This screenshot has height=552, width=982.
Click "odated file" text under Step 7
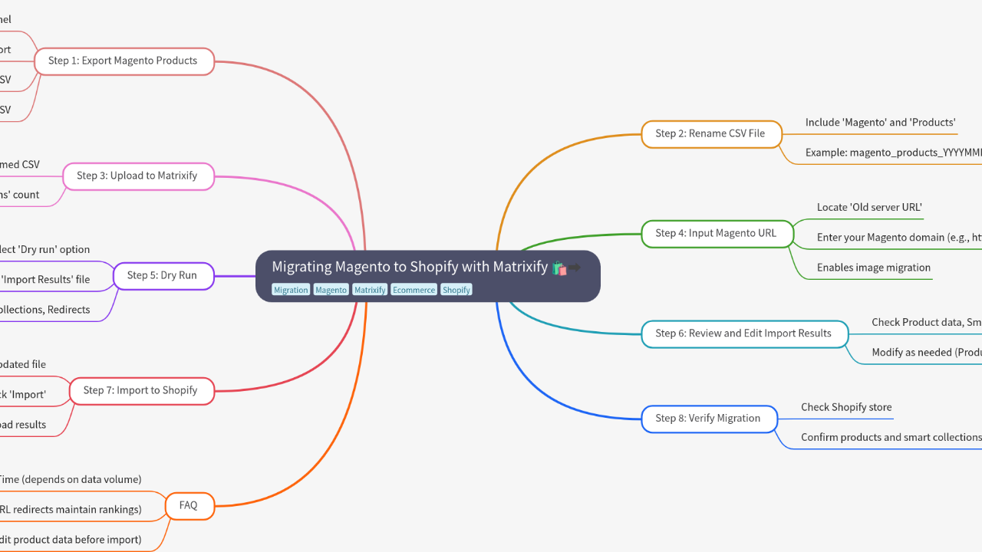point(23,364)
